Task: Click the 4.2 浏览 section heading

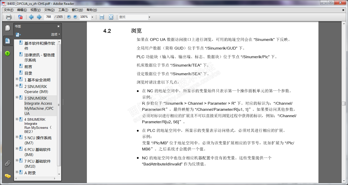Action: 122,31
